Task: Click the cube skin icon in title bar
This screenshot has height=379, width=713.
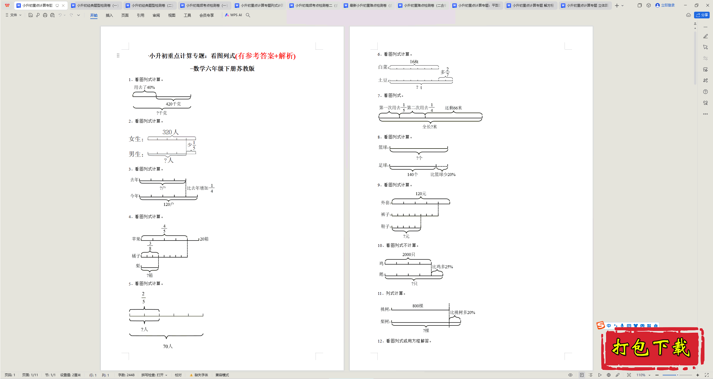Action: pyautogui.click(x=649, y=5)
